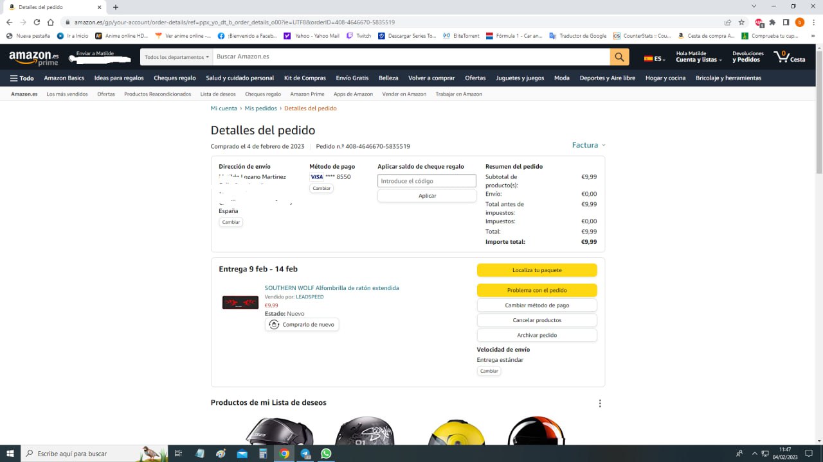Open the notification center icon

point(809,454)
